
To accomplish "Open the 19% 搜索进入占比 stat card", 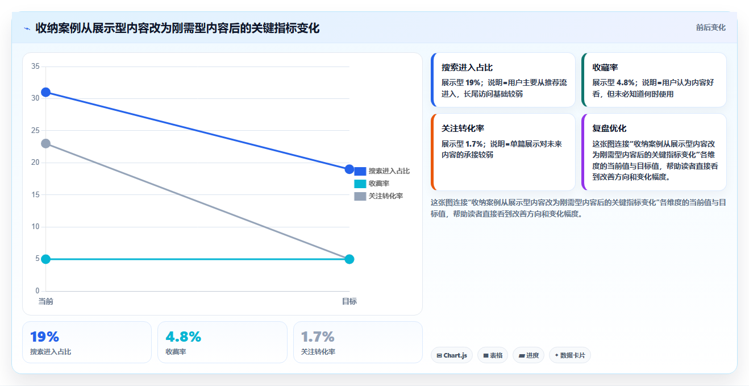I will (x=87, y=342).
